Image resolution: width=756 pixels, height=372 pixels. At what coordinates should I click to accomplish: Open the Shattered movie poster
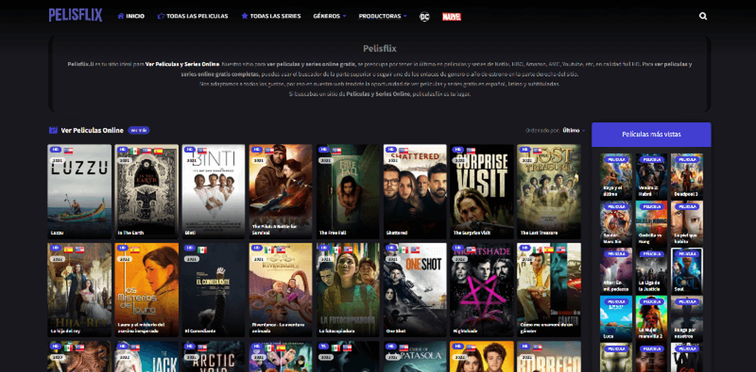[x=415, y=191]
